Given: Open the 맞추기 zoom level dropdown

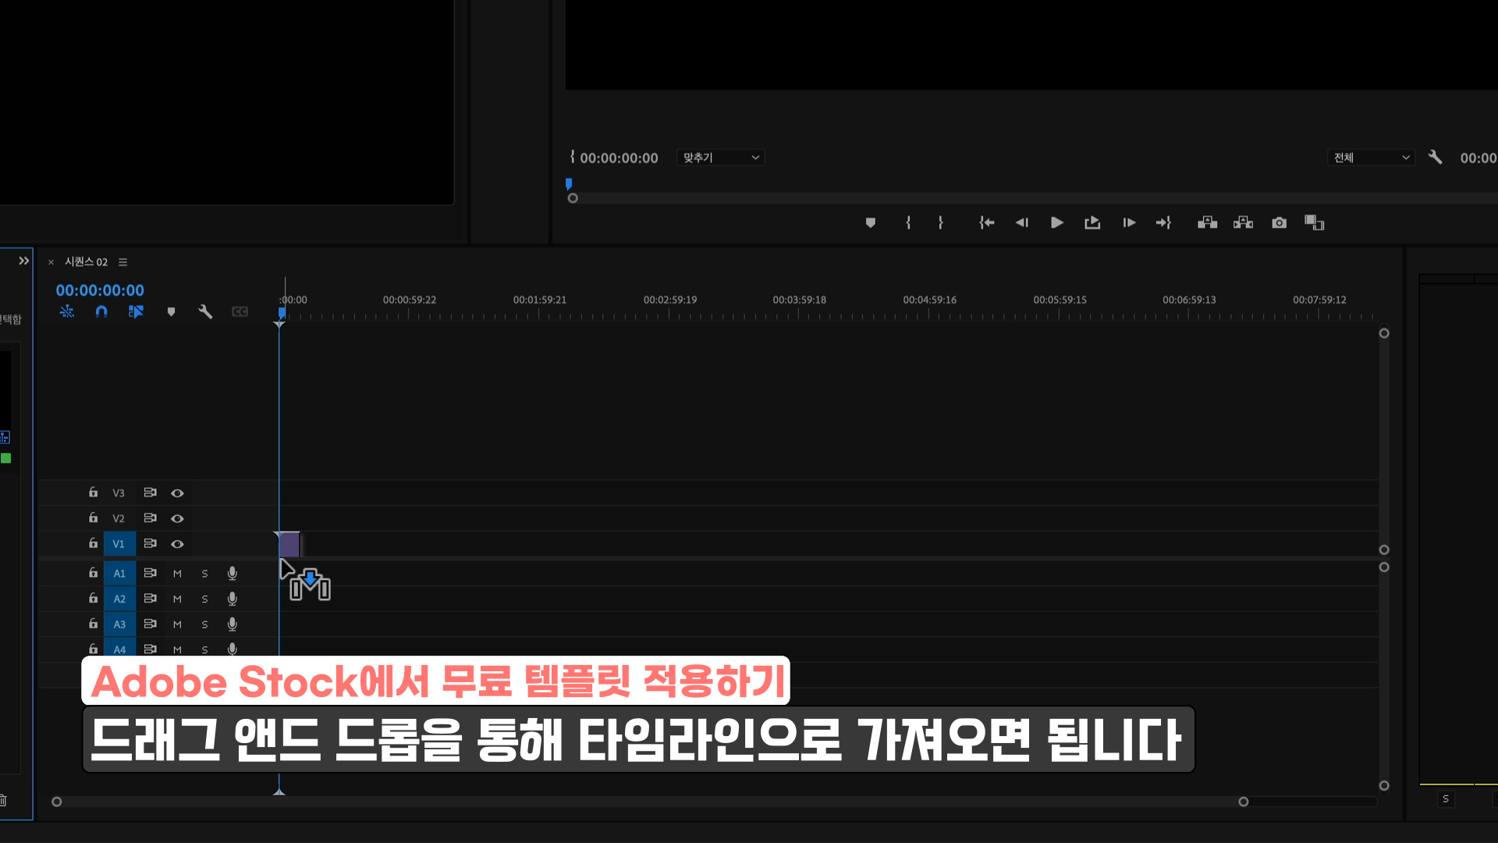Looking at the screenshot, I should tap(720, 158).
